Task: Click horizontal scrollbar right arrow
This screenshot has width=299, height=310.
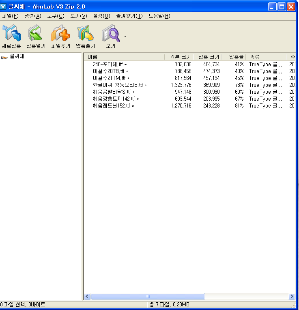Action: click(x=292, y=296)
